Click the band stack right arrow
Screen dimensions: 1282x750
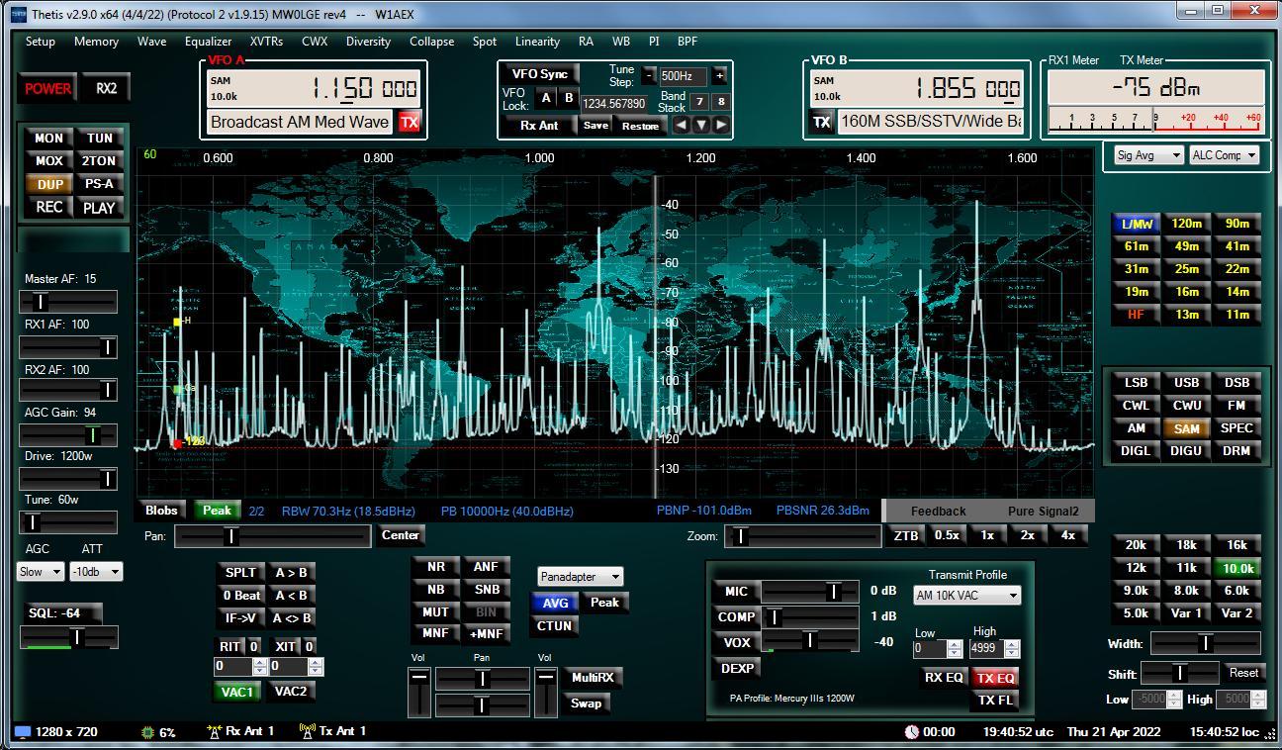pyautogui.click(x=721, y=125)
